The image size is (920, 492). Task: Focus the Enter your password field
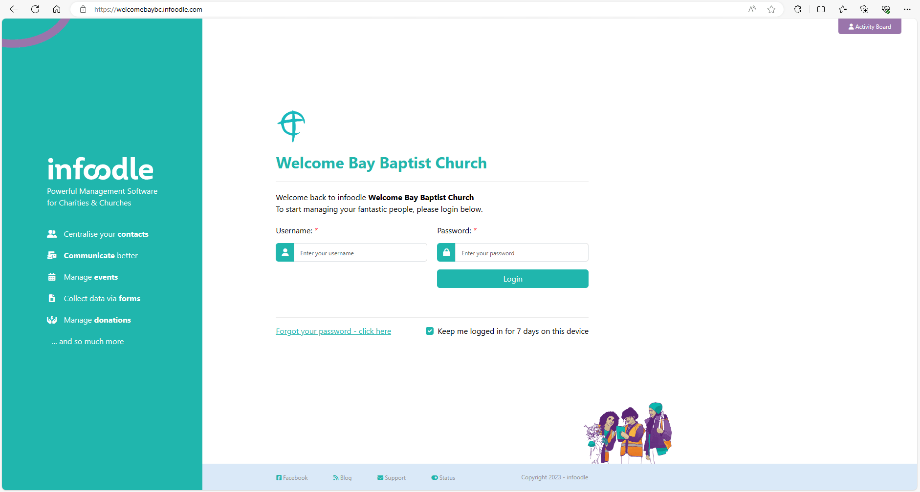[x=522, y=253]
